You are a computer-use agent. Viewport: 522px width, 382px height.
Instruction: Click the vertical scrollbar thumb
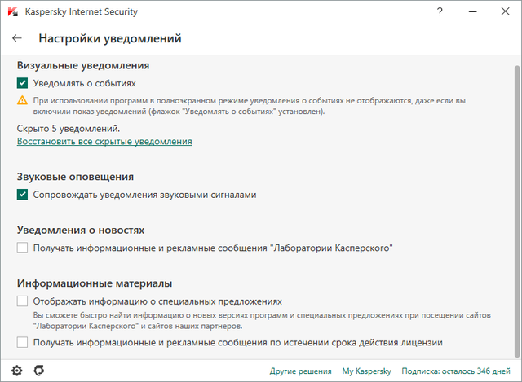point(516,211)
